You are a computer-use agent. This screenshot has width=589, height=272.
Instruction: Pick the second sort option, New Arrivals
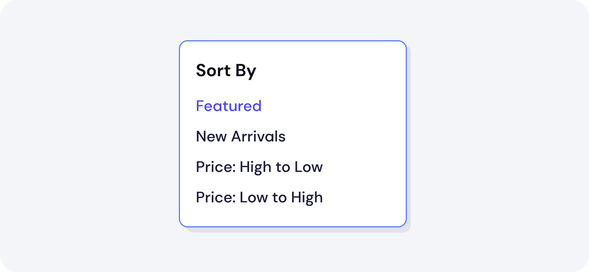pyautogui.click(x=241, y=136)
